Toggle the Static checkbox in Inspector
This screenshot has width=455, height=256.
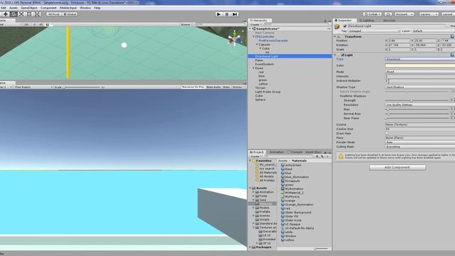pos(449,26)
